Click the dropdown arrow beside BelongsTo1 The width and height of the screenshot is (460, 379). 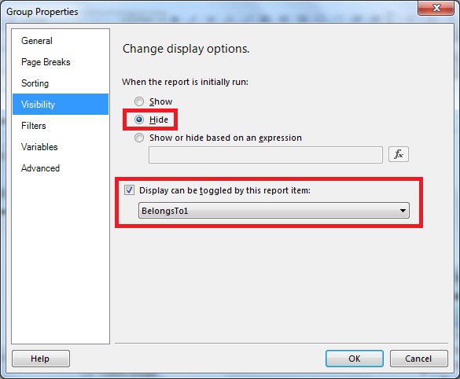(403, 210)
